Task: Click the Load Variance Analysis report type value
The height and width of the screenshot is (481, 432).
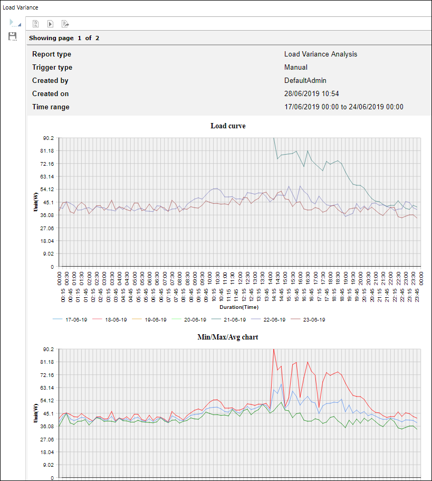Action: [320, 54]
